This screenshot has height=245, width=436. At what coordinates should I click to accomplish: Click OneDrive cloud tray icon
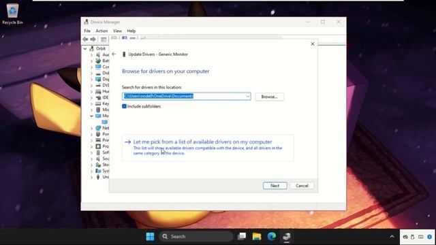coord(405,237)
